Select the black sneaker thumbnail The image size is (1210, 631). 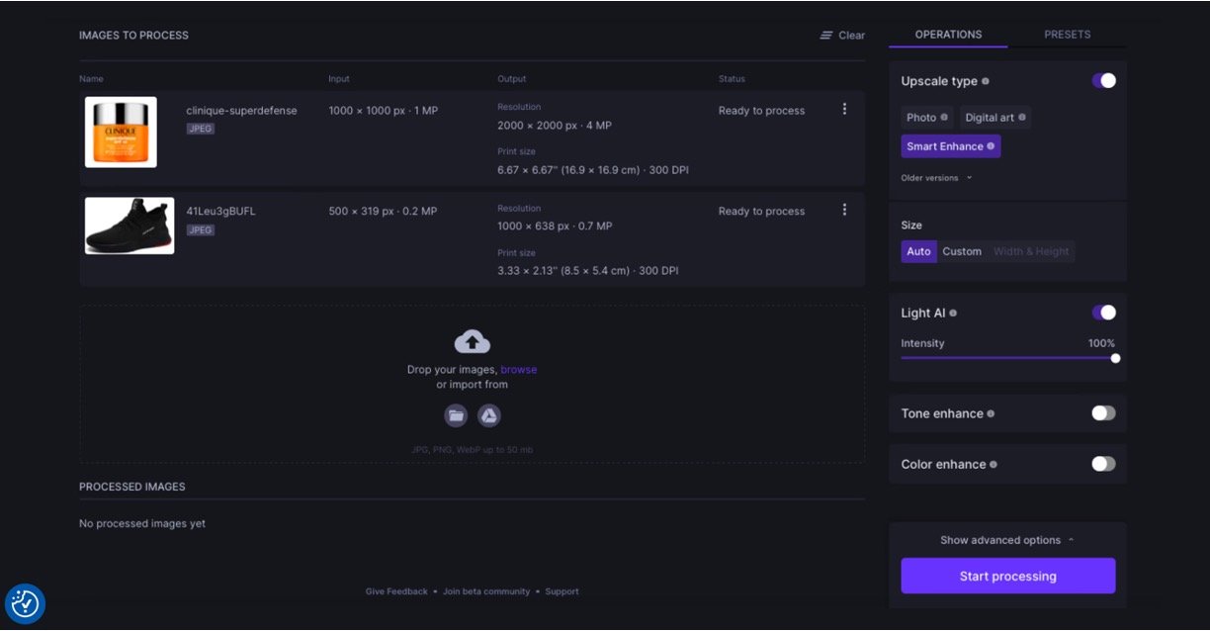[x=130, y=226]
